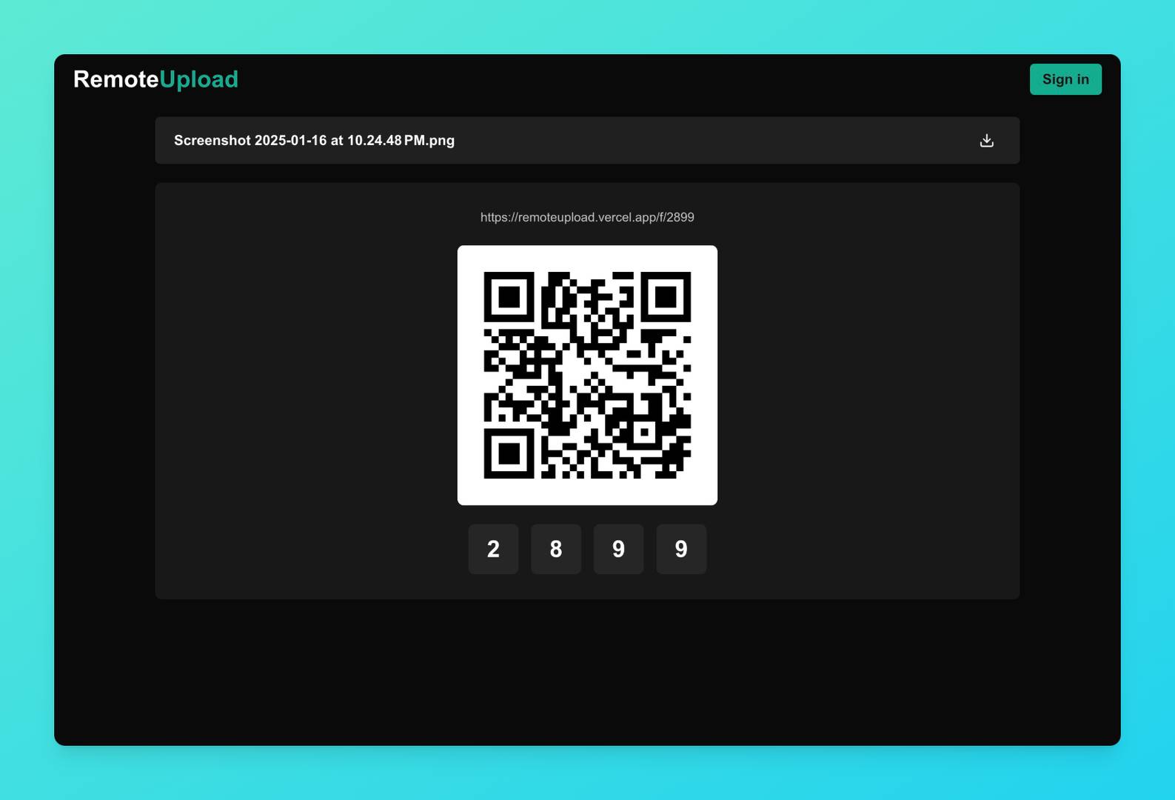Click the download icon for the screenshot file
1175x800 pixels.
click(986, 141)
